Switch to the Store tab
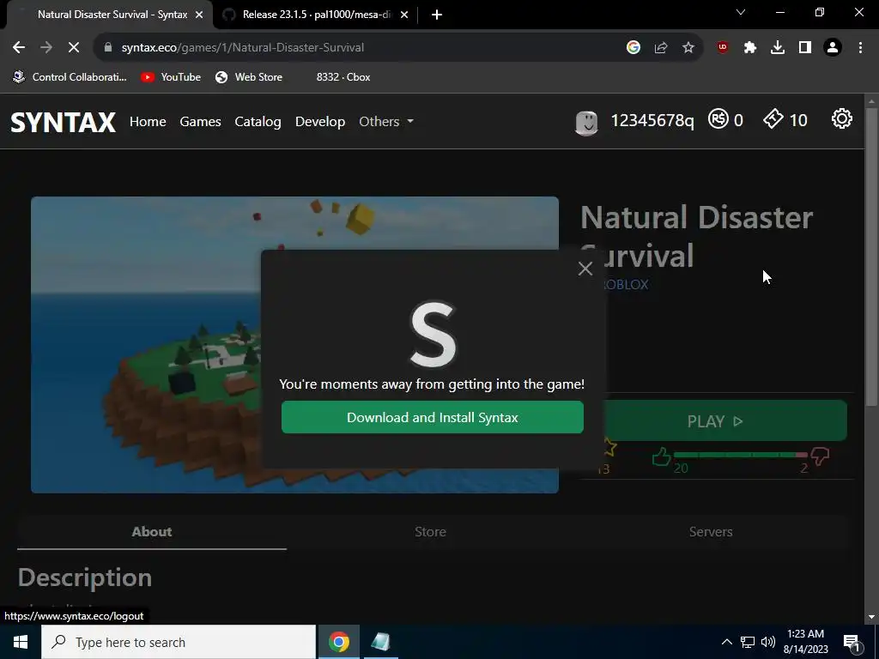The width and height of the screenshot is (879, 659). coord(431,532)
